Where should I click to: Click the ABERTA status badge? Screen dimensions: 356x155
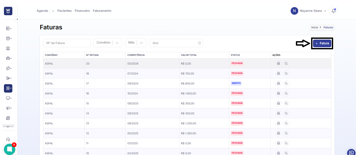[236, 83]
